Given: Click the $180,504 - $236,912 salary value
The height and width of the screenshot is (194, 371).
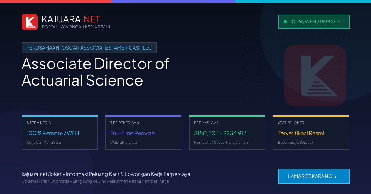Looking at the screenshot, I should (222, 133).
